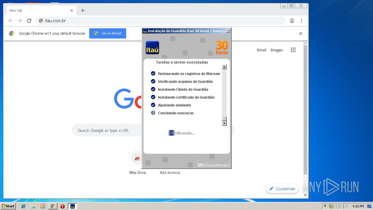Show hidden system tray icons
373x210 pixels.
325,206
